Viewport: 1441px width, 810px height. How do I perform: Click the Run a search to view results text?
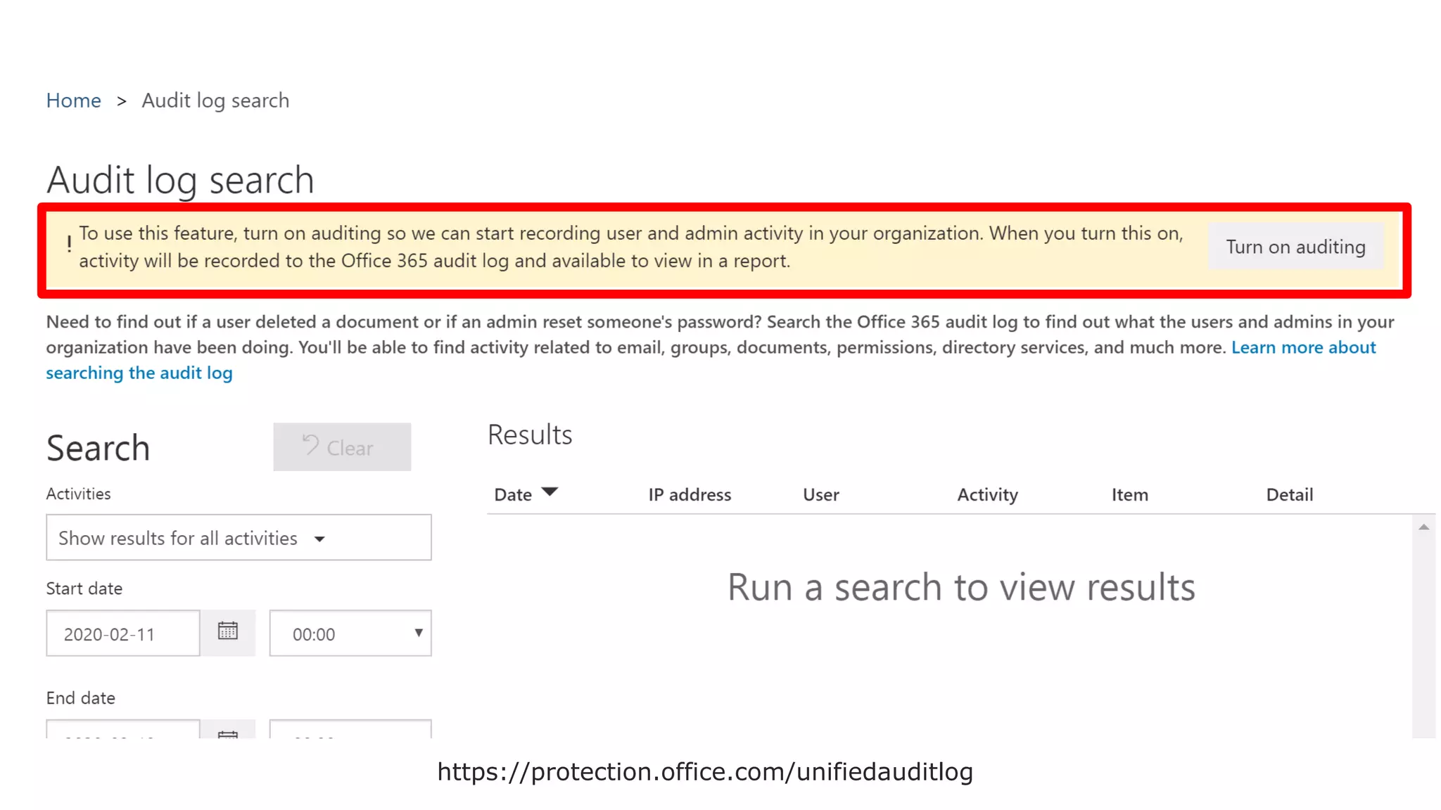(961, 587)
